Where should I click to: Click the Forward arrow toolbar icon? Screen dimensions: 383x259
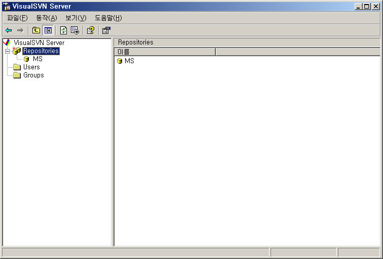20,30
